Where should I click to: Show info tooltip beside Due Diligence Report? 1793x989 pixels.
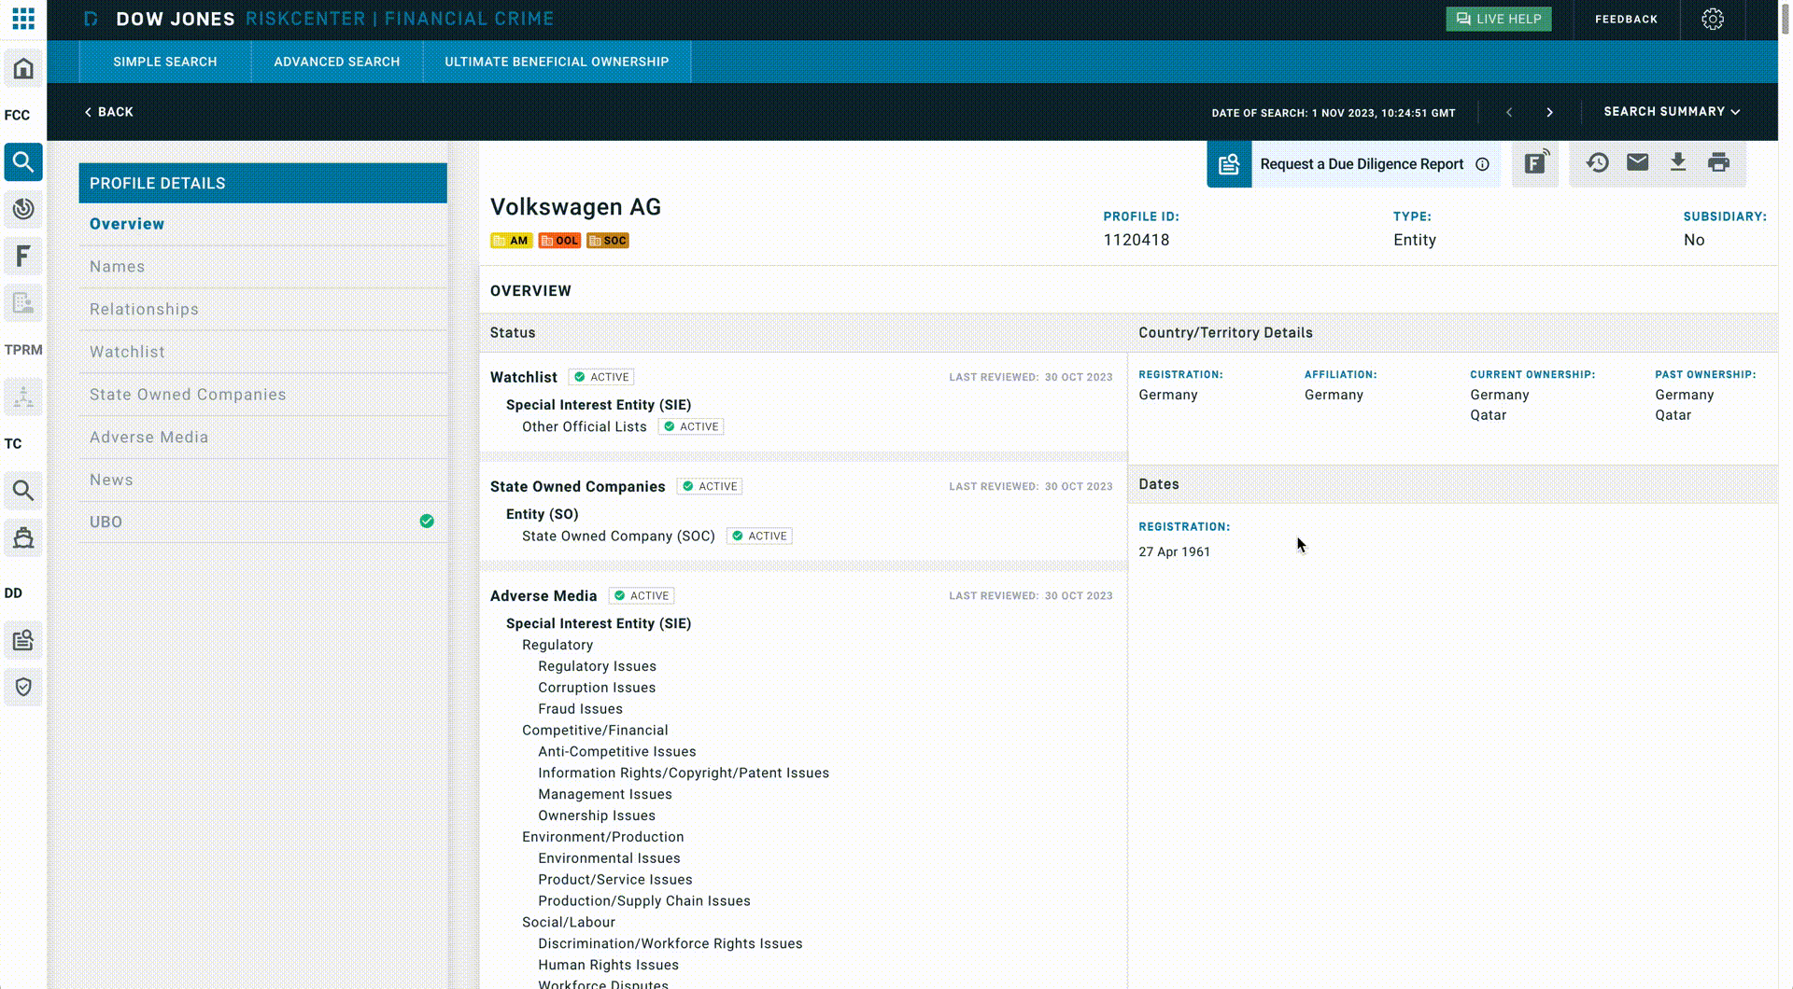(1482, 164)
